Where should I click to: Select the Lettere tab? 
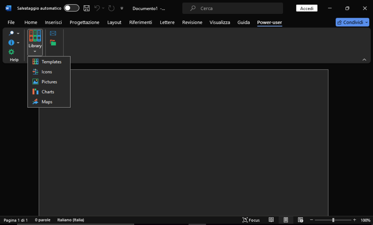click(x=167, y=22)
